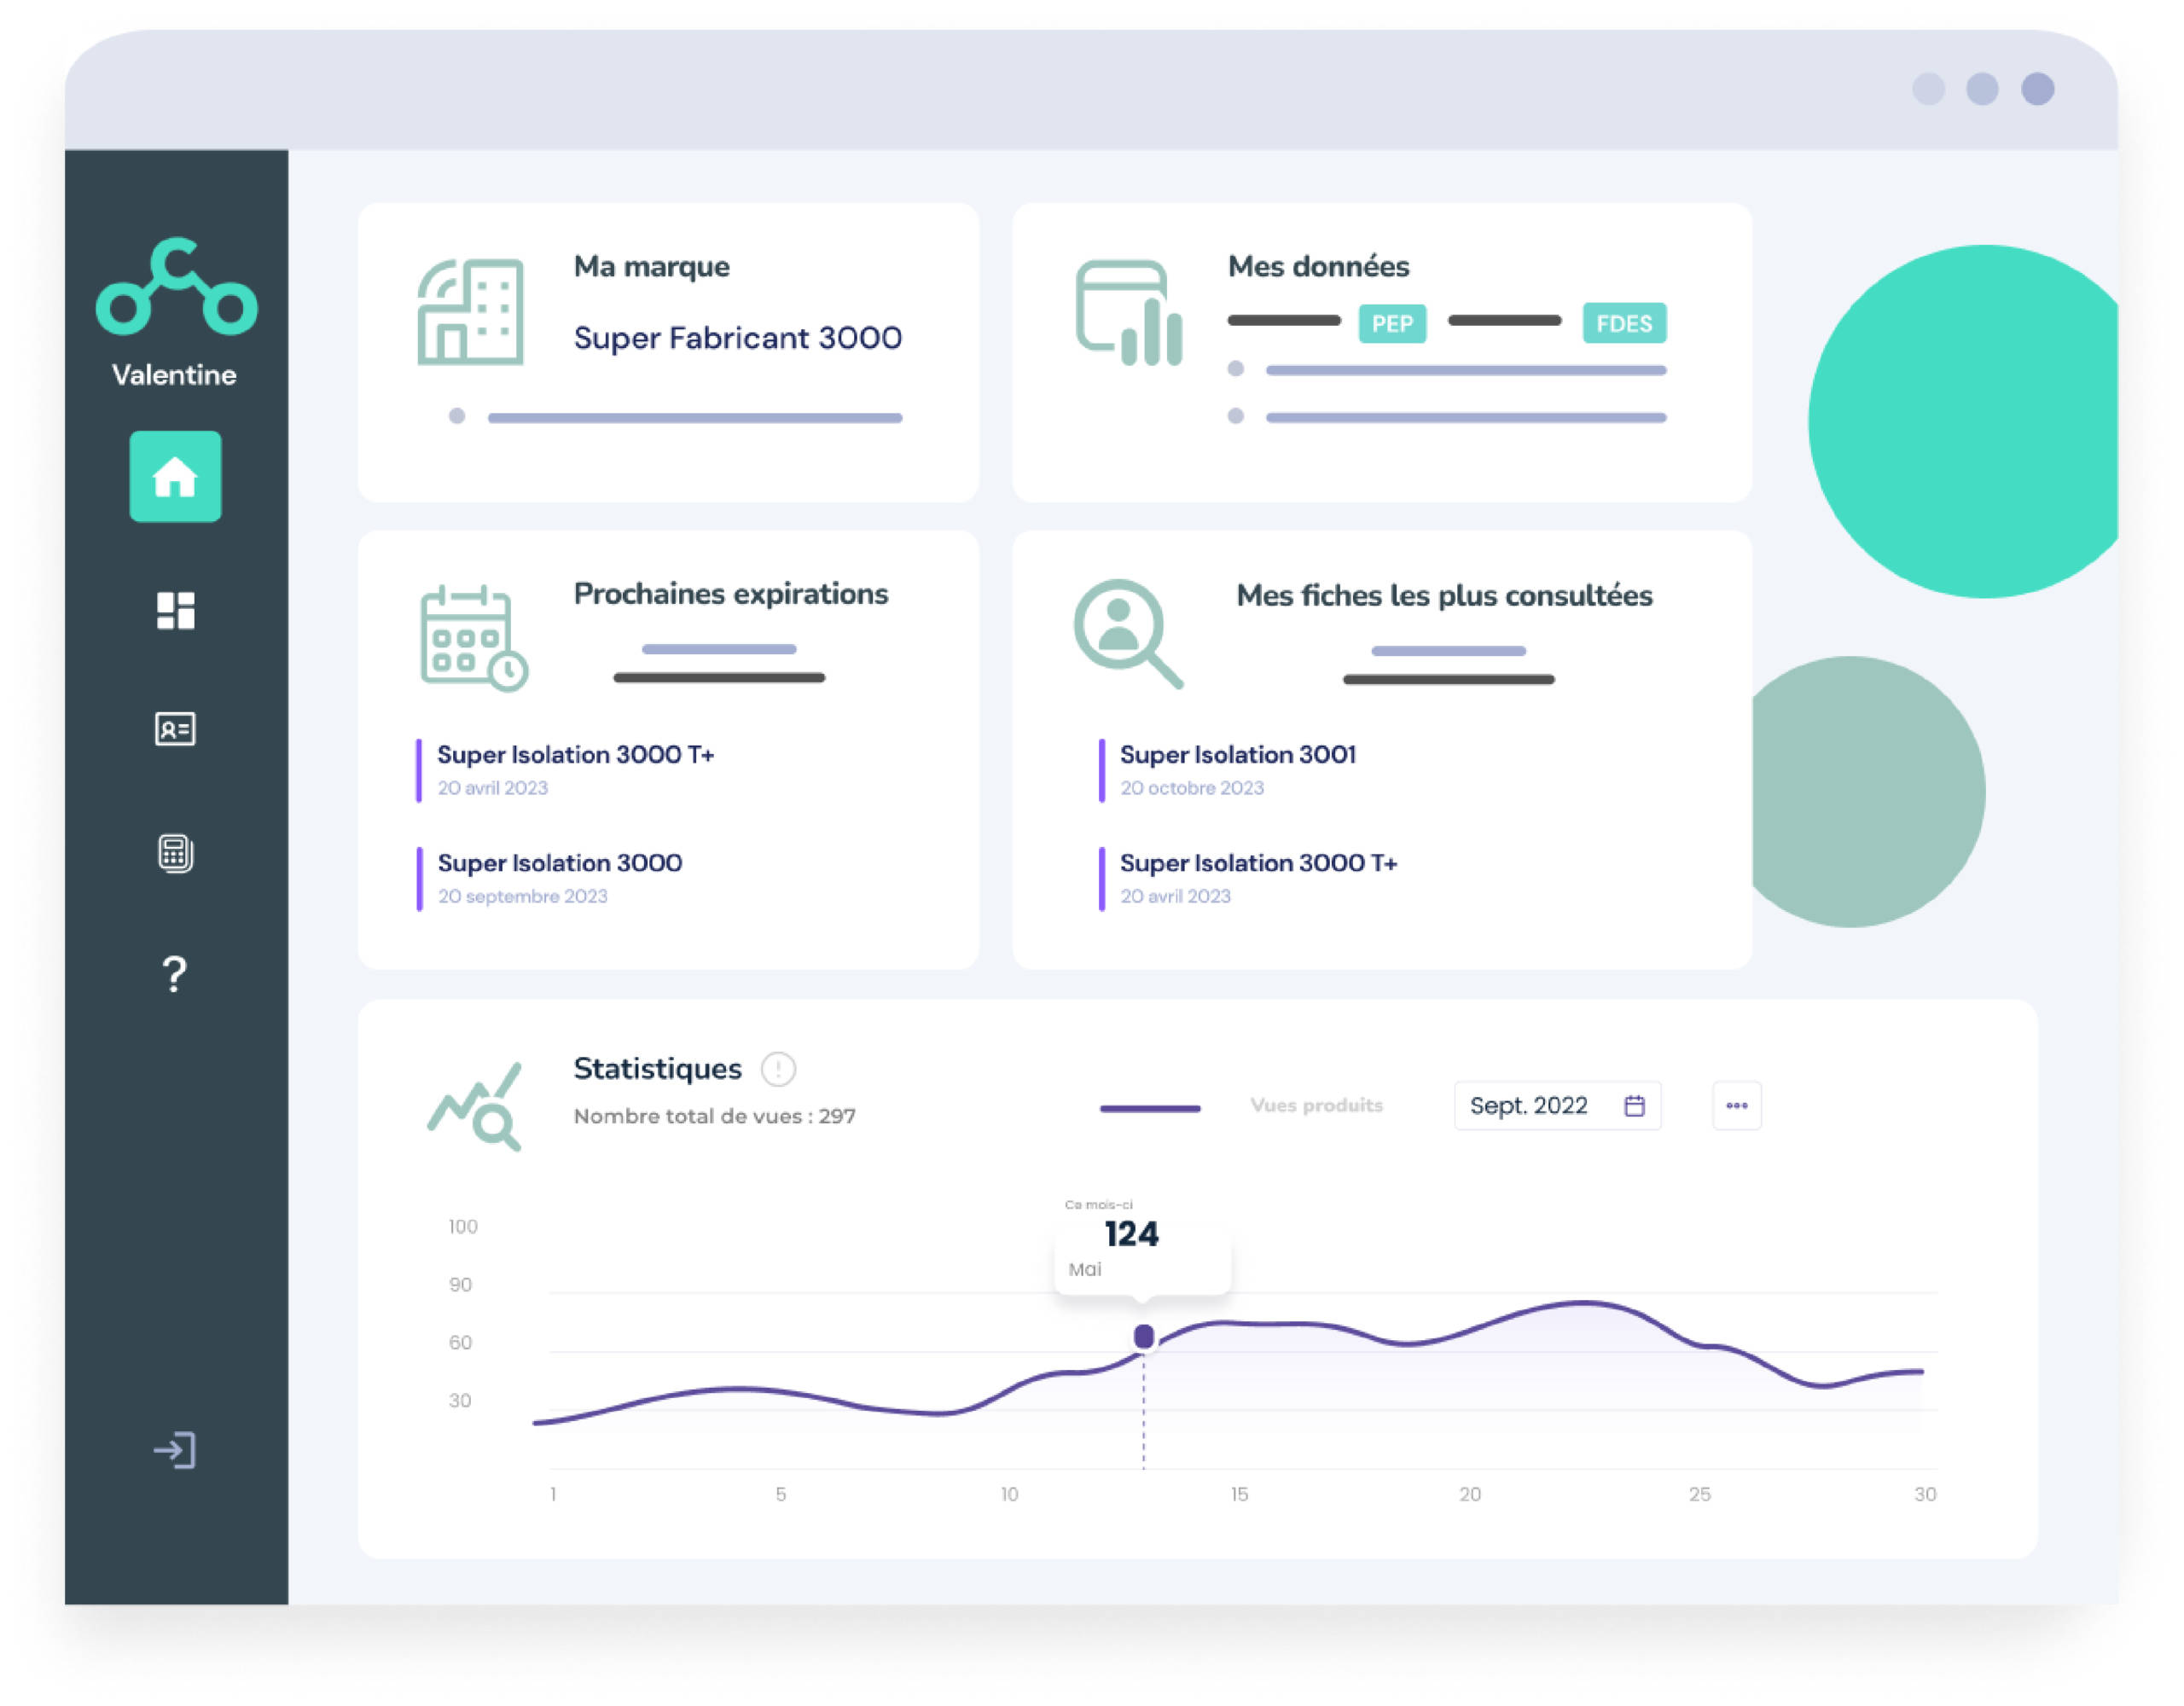Open the three-dots options menu
Viewport: 2184px width, 1706px height.
pos(1736,1105)
